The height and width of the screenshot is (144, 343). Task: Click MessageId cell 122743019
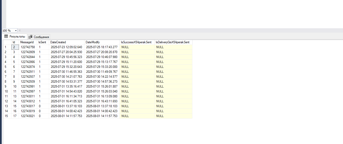point(28,111)
